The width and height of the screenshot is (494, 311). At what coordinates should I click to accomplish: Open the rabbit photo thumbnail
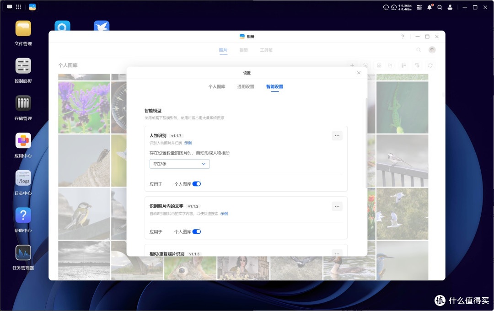[190, 268]
